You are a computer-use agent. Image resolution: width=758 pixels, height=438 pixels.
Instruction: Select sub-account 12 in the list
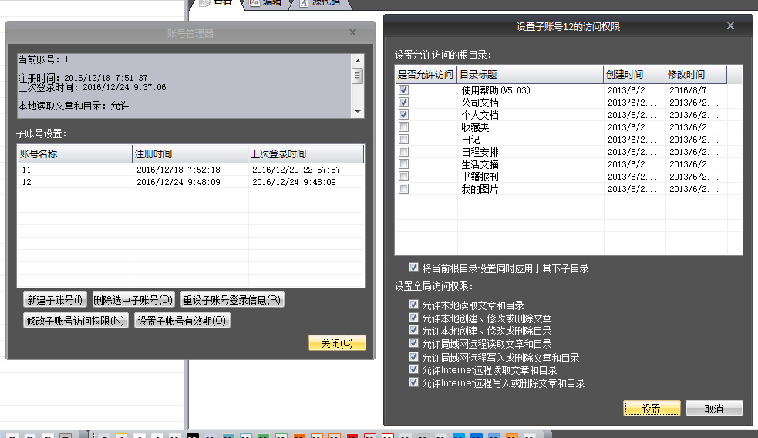(27, 183)
